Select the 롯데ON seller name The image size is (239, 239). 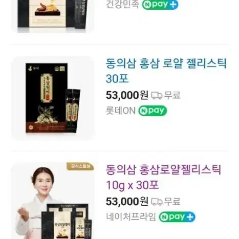[x=121, y=111]
